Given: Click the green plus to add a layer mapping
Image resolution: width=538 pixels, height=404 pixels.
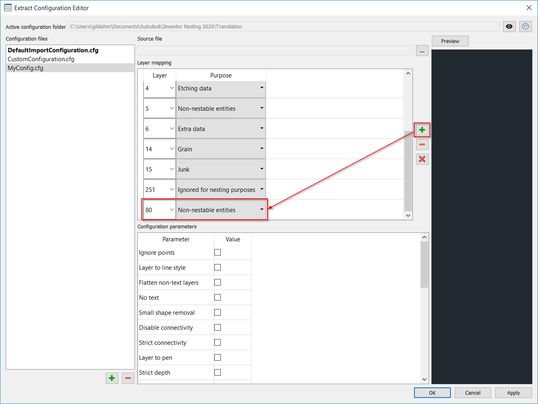Looking at the screenshot, I should [422, 130].
